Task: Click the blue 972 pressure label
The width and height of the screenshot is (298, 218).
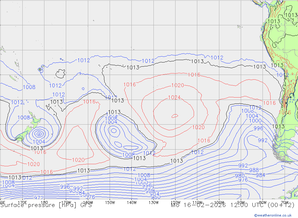Action: [39, 198]
